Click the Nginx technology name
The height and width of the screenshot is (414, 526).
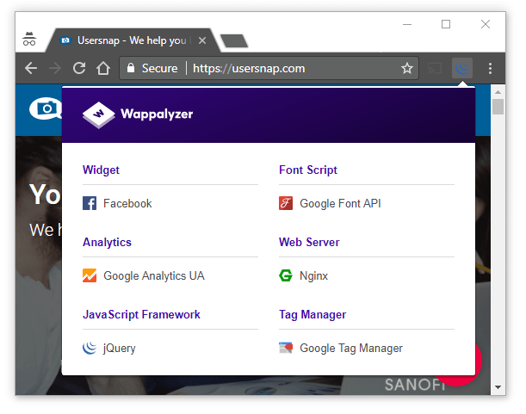313,275
